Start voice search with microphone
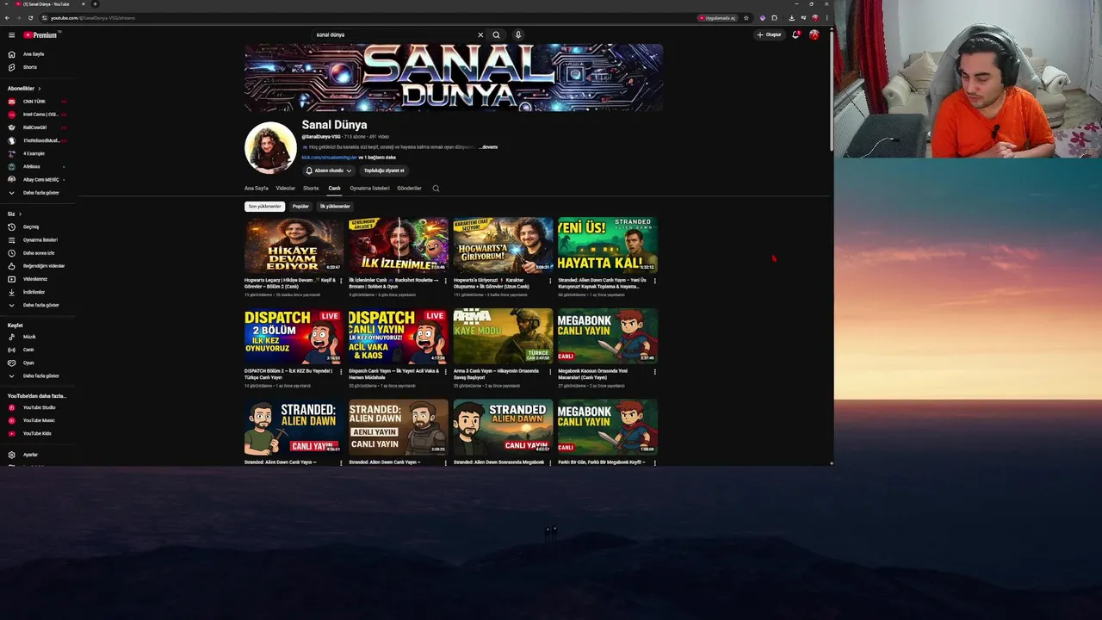The width and height of the screenshot is (1102, 620). coord(518,35)
